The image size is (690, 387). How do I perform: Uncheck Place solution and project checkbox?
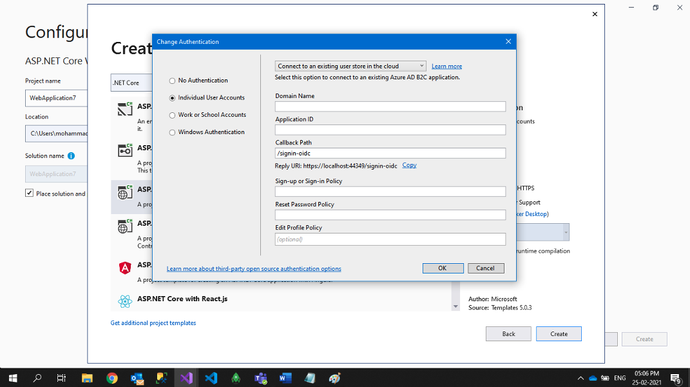(x=30, y=193)
